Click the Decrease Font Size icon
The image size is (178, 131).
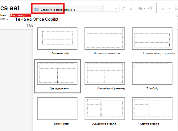pos(132,9)
